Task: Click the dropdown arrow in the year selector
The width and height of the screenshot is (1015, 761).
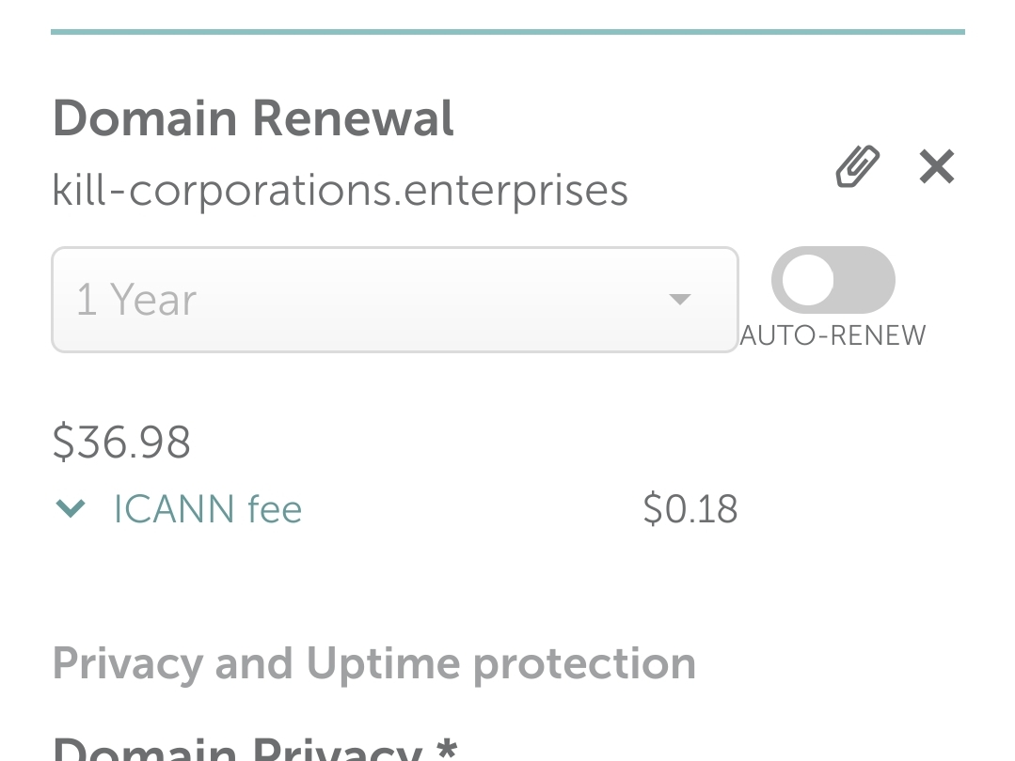Action: (x=679, y=300)
